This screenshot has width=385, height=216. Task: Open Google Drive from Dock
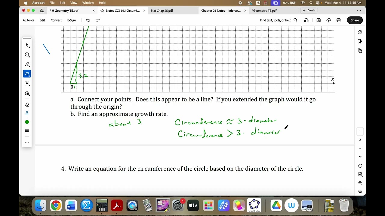click(276, 205)
